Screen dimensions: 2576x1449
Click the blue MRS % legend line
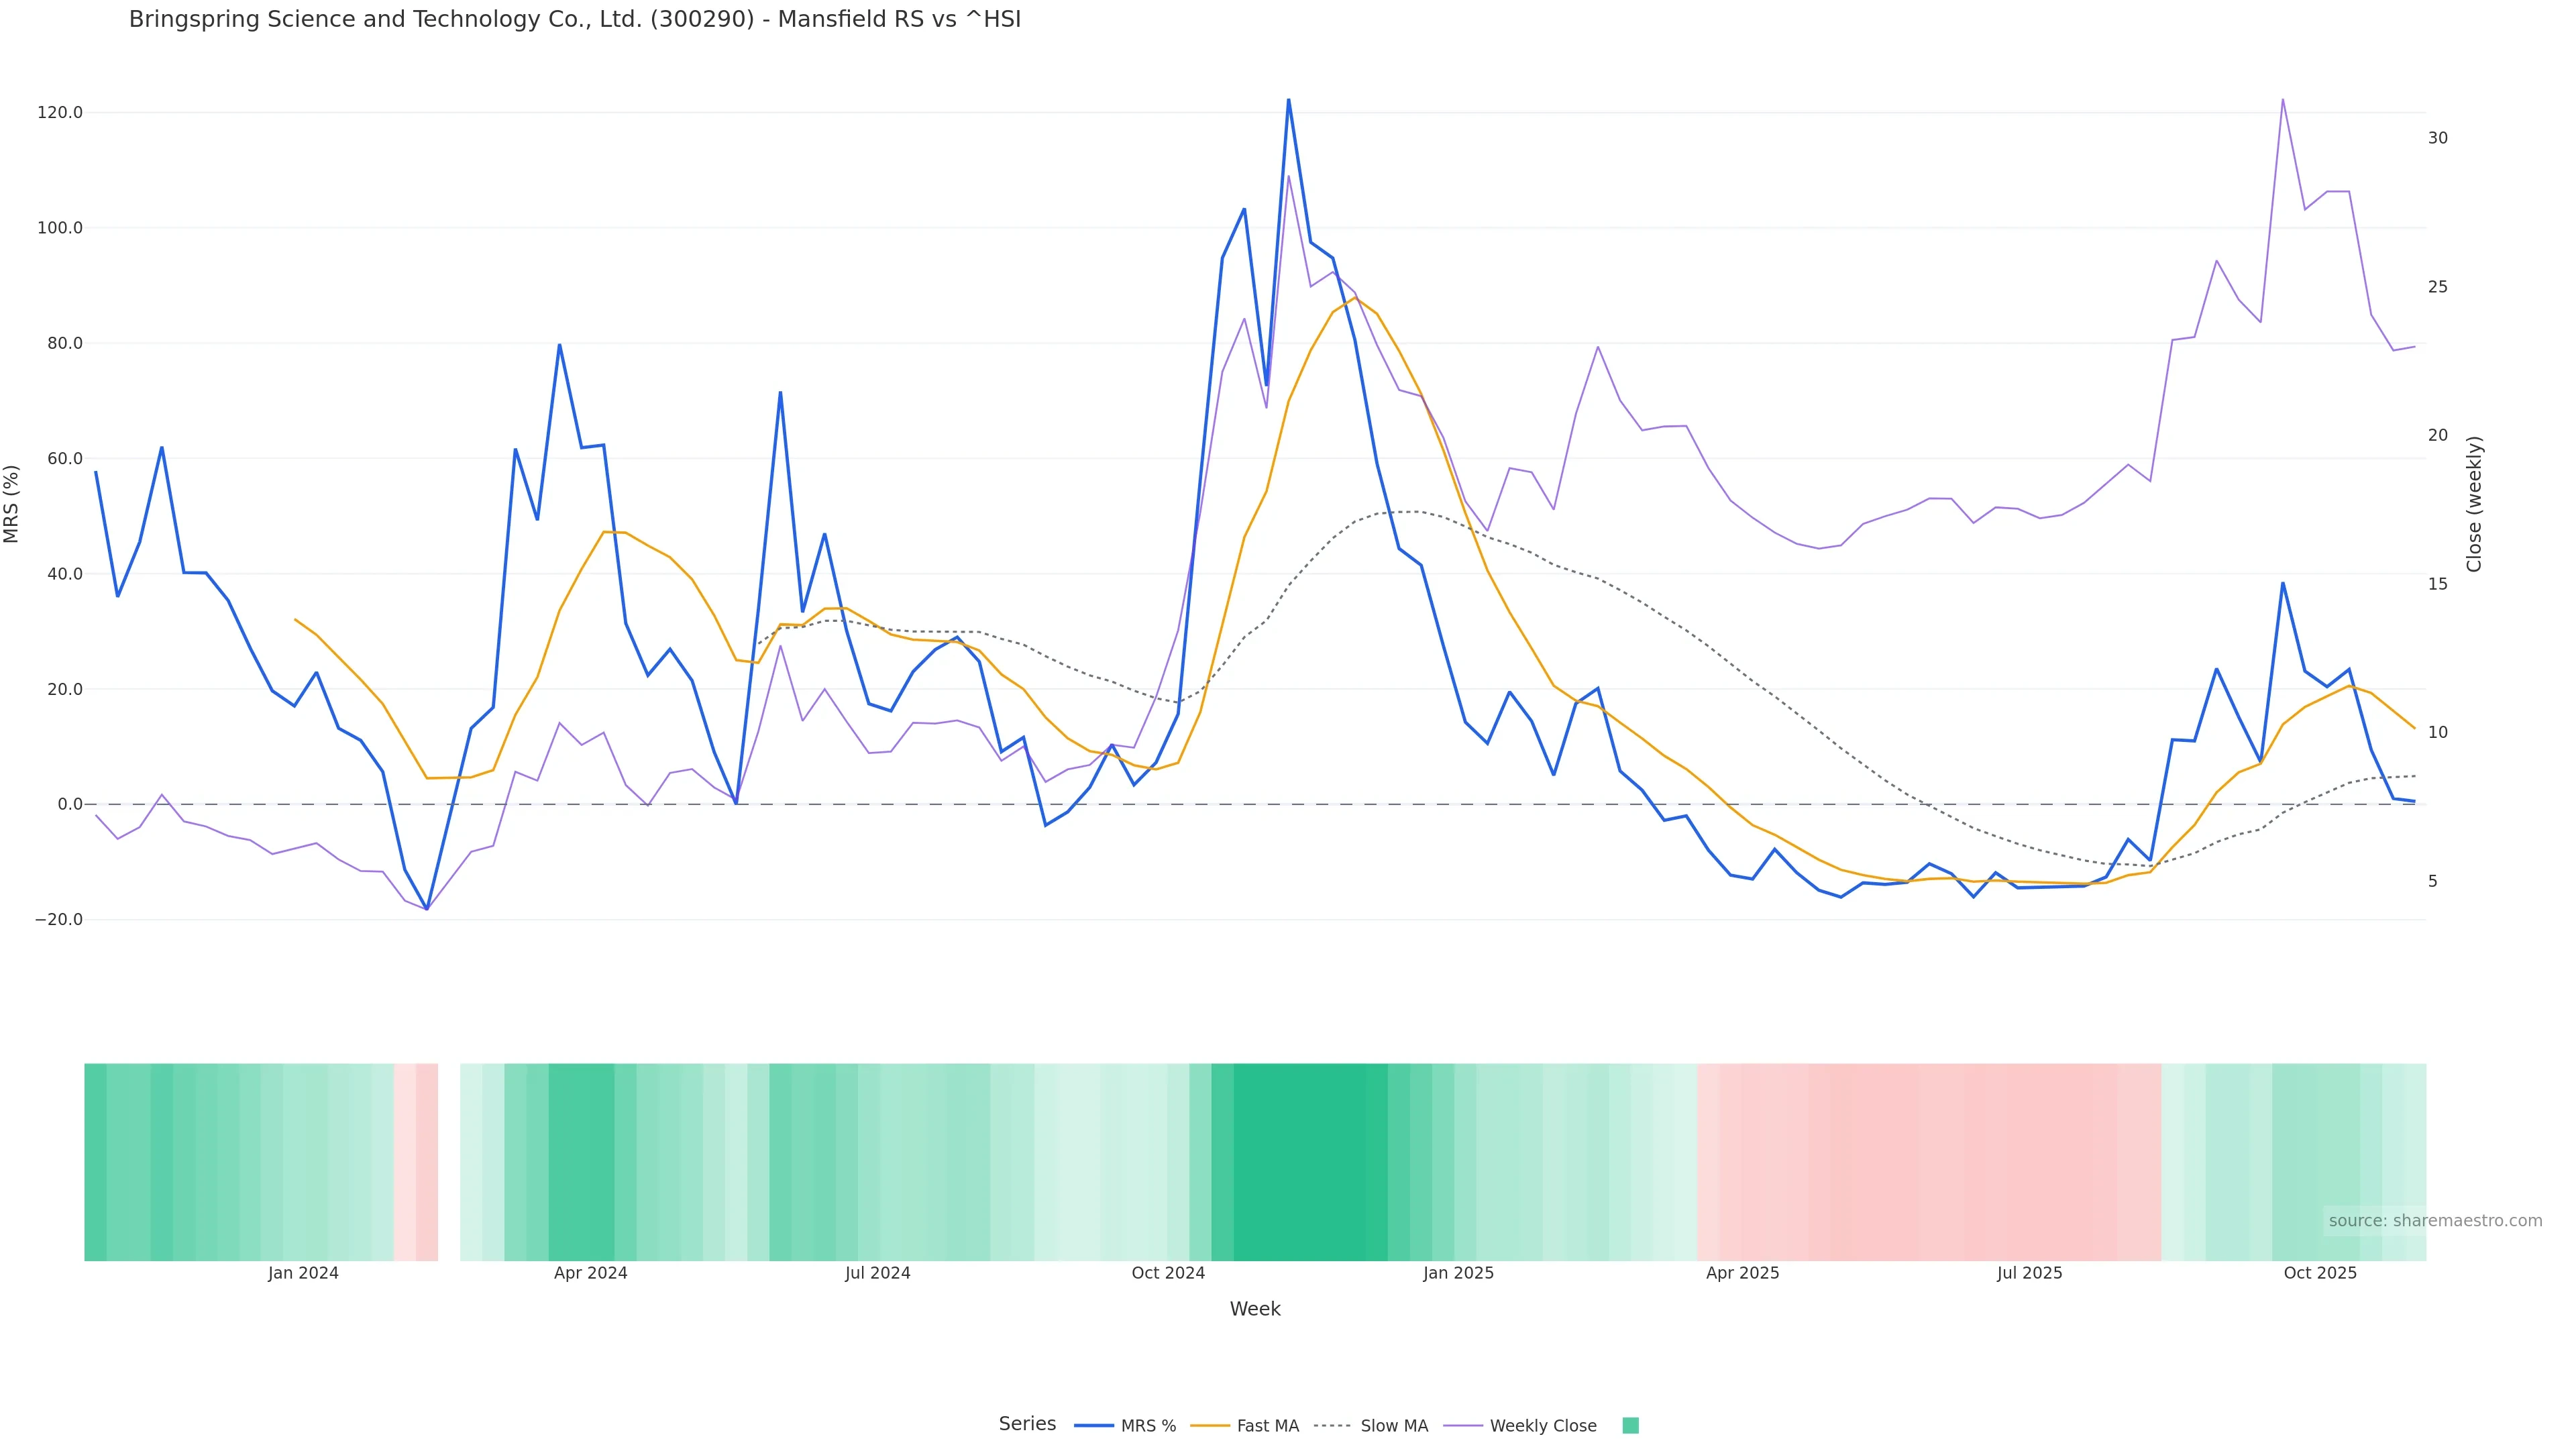[1094, 1426]
